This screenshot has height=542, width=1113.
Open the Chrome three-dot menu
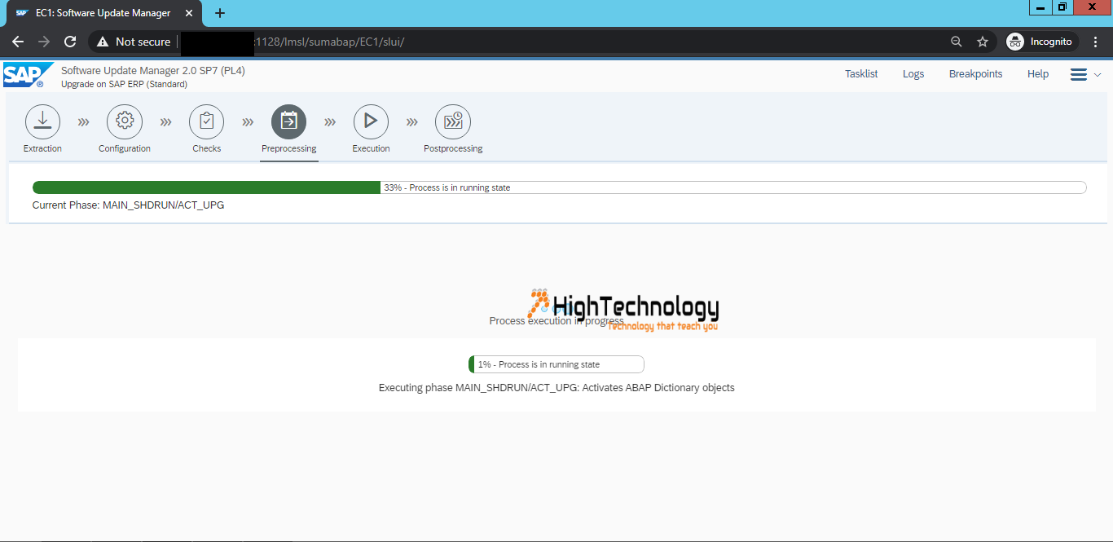coord(1096,42)
